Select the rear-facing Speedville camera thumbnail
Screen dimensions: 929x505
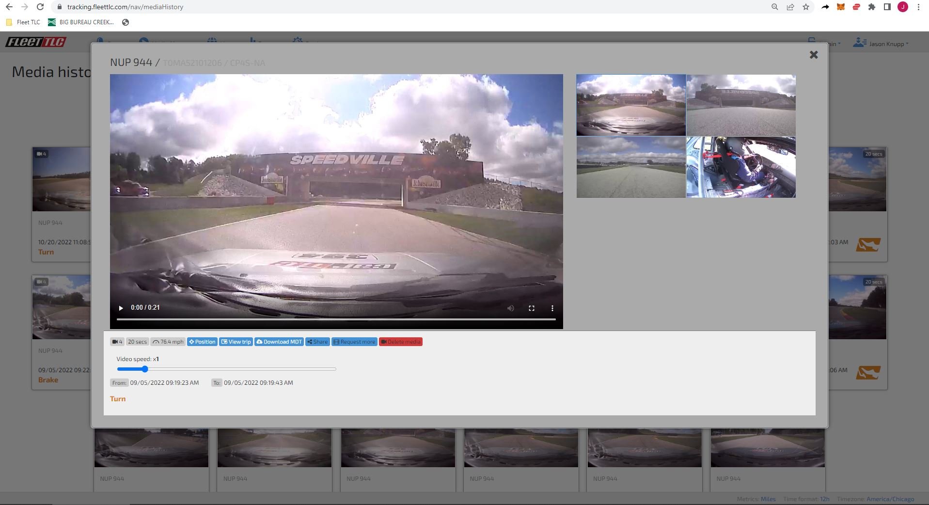[741, 105]
